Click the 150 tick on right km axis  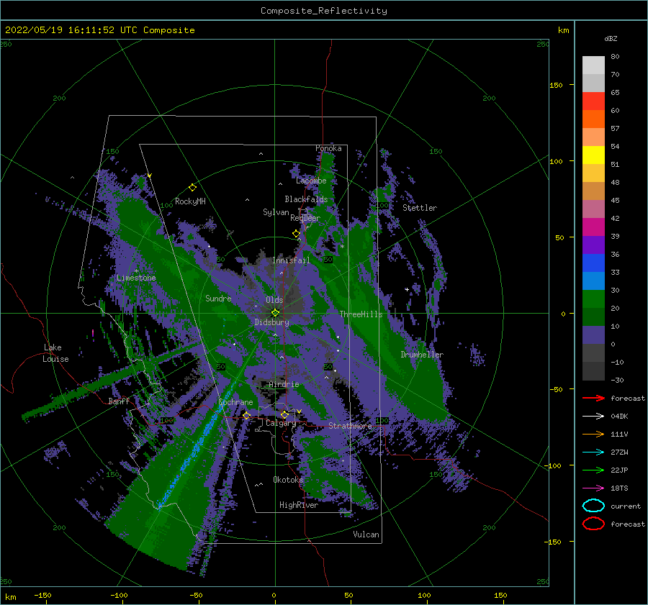pyautogui.click(x=556, y=85)
